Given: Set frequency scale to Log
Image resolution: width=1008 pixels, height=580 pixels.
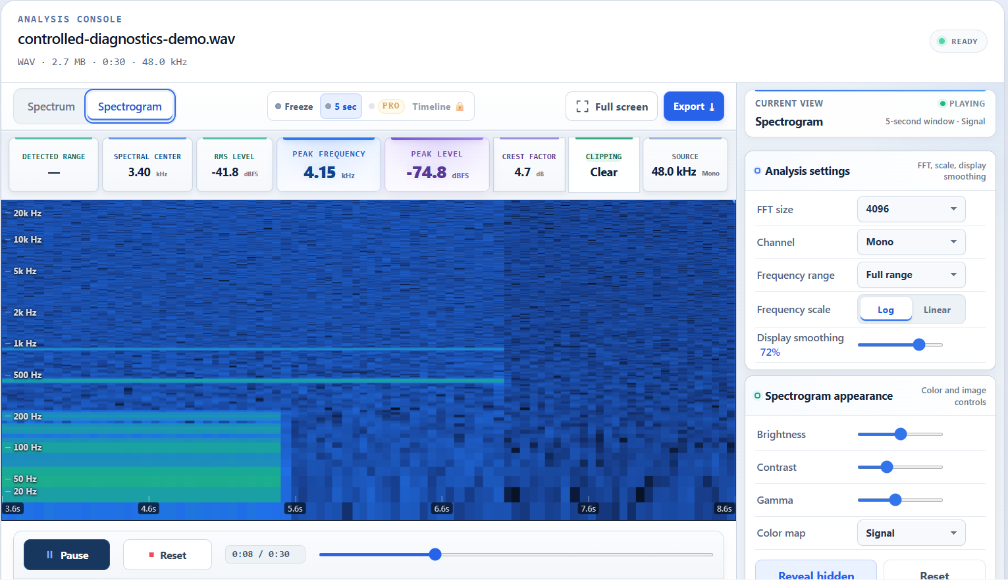Looking at the screenshot, I should 886,310.
